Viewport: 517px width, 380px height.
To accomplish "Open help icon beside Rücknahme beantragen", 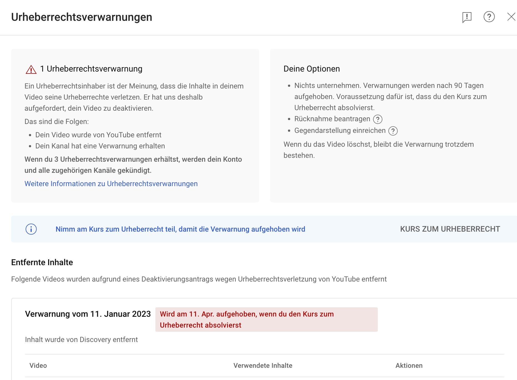I will pyautogui.click(x=377, y=119).
